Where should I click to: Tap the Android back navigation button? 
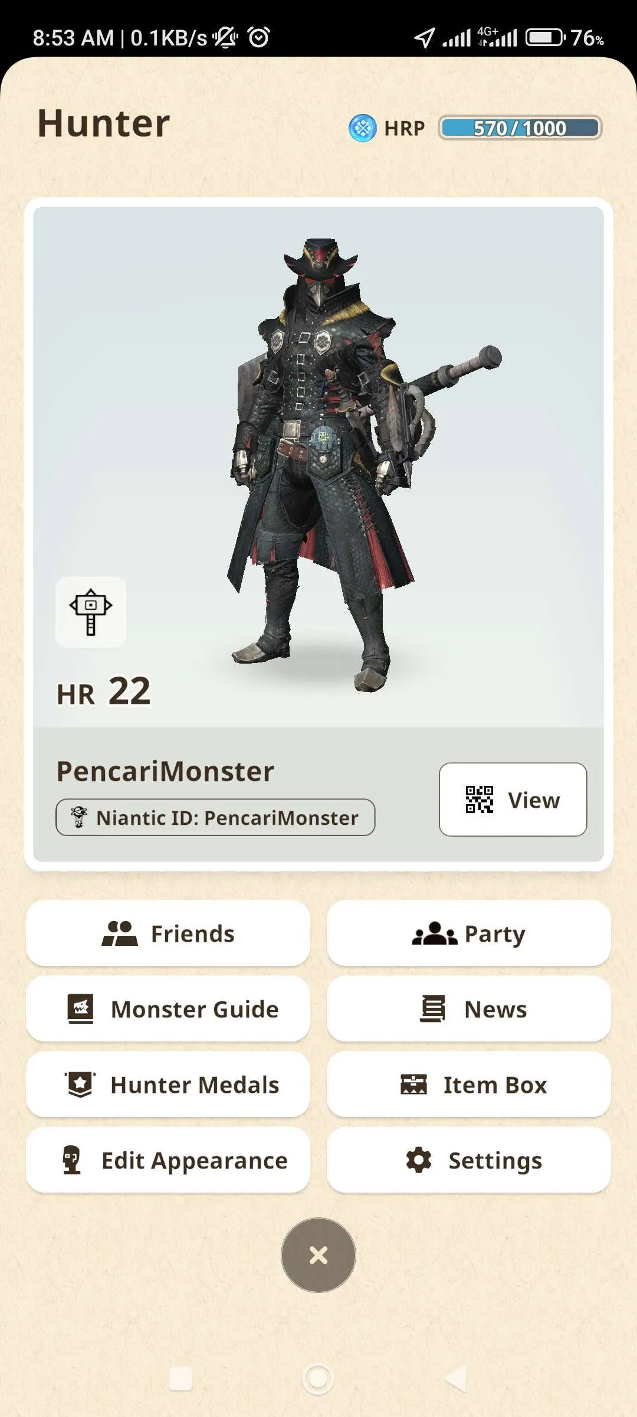coord(455,1379)
